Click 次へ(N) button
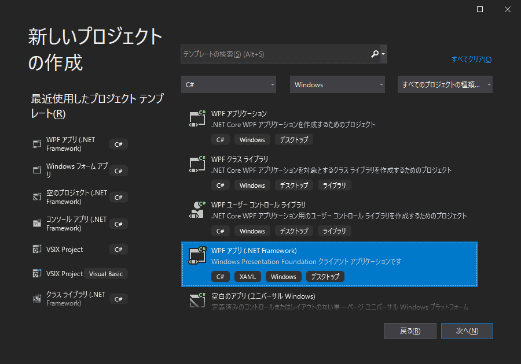 pyautogui.click(x=467, y=331)
